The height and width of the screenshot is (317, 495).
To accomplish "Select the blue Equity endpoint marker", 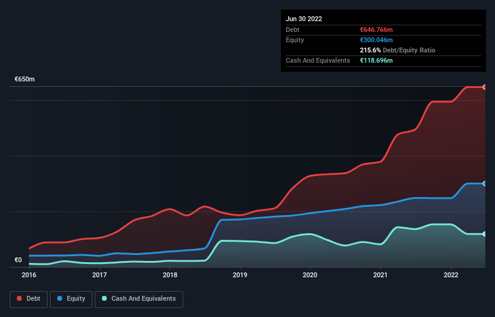I will pos(484,184).
